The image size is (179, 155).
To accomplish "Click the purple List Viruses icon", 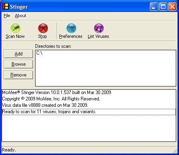I will click(x=99, y=28).
